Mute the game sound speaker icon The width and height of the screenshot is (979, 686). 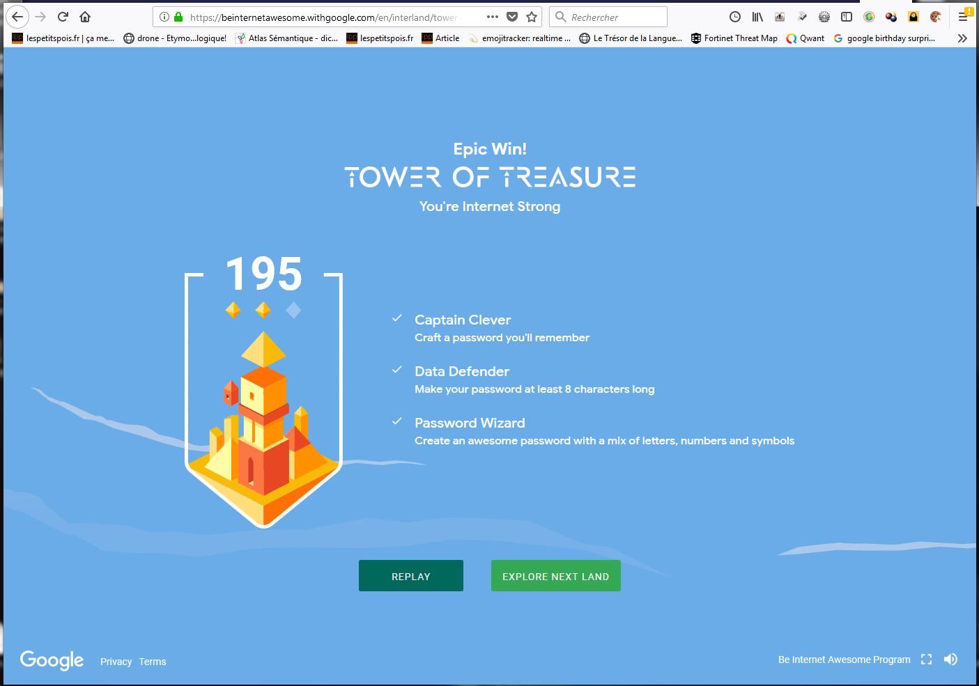(x=950, y=659)
